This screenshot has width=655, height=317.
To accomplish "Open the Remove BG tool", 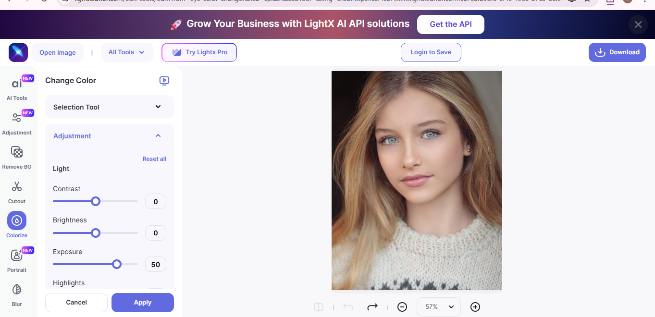I will (x=17, y=156).
